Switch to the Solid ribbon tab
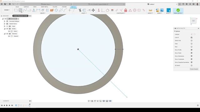 tap(17, 7)
